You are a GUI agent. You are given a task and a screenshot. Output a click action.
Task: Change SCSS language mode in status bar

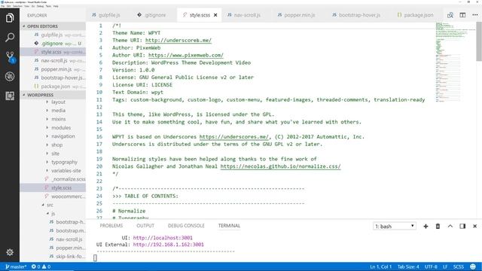coord(459,266)
